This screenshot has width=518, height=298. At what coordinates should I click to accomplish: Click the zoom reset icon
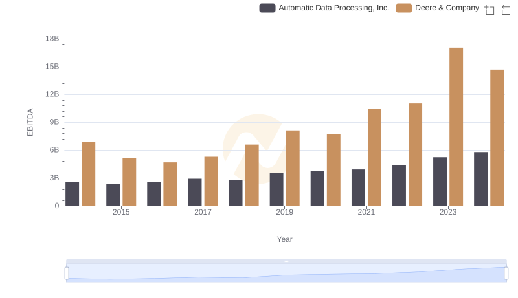pyautogui.click(x=506, y=10)
